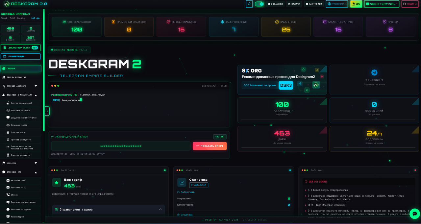Click the green chat bubble support icon
The image size is (421, 224).
pos(414,214)
